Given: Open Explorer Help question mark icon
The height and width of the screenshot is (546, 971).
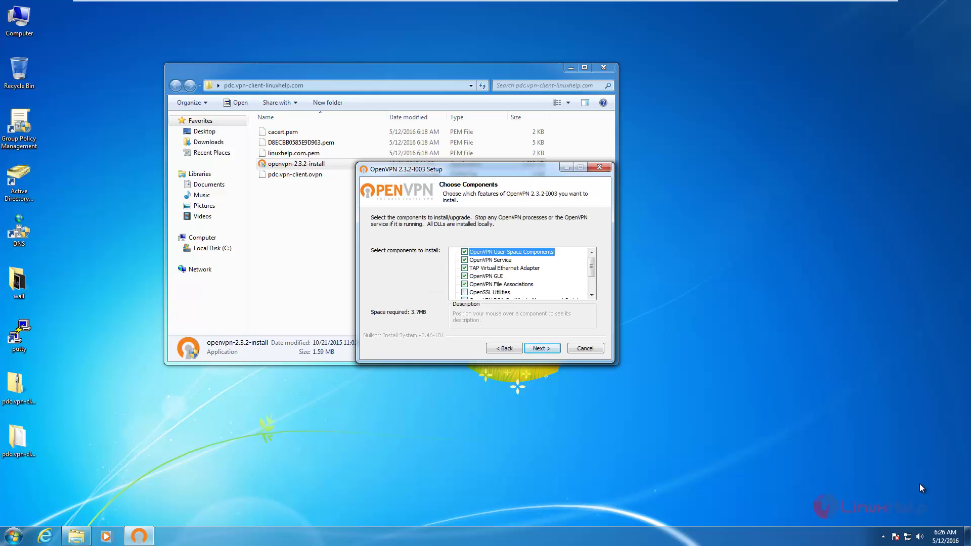Looking at the screenshot, I should click(603, 103).
